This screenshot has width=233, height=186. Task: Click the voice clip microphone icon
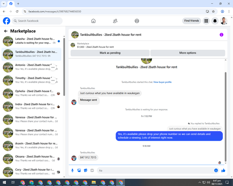pyautogui.click(x=72, y=171)
